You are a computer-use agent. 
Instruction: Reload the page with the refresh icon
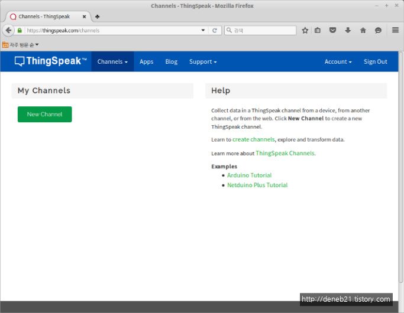click(214, 30)
